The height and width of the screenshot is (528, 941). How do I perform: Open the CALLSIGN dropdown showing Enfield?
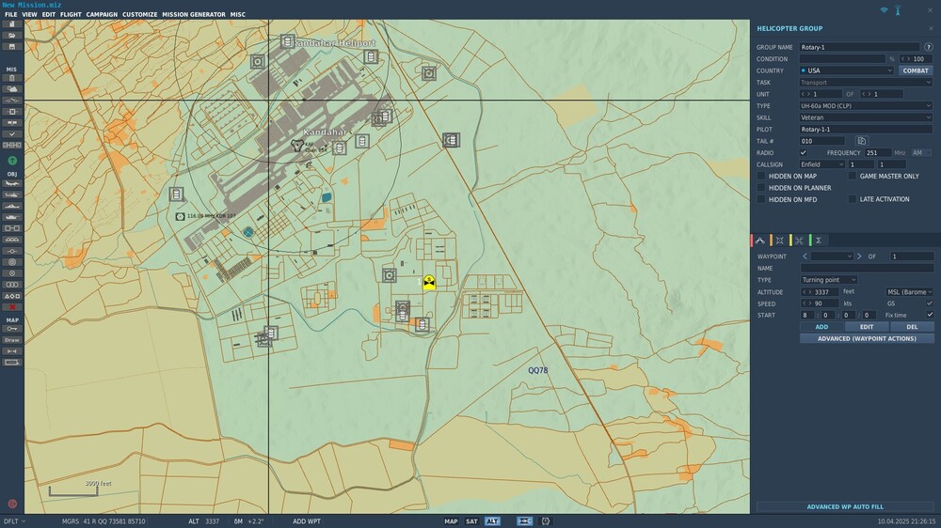[822, 164]
